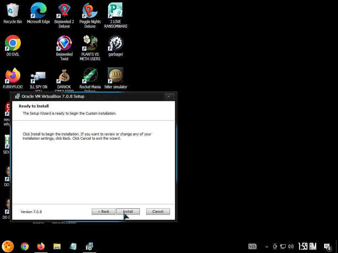Select the Plants vs zombies-style flower shortcut
Image resolution: width=338 pixels, height=253 pixels.
click(x=90, y=48)
